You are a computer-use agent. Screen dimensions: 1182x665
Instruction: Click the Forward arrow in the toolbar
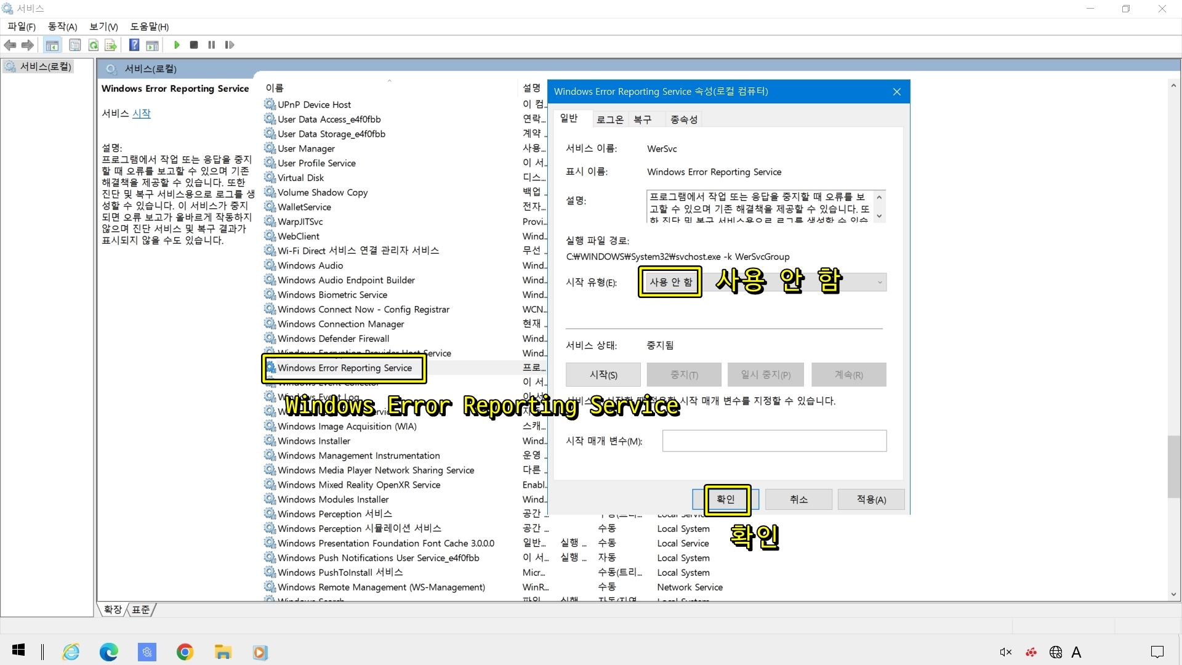click(28, 45)
